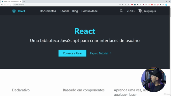Screen dimensions: 171x96
Task: Click the Comece a Usar button
Action: (72, 53)
